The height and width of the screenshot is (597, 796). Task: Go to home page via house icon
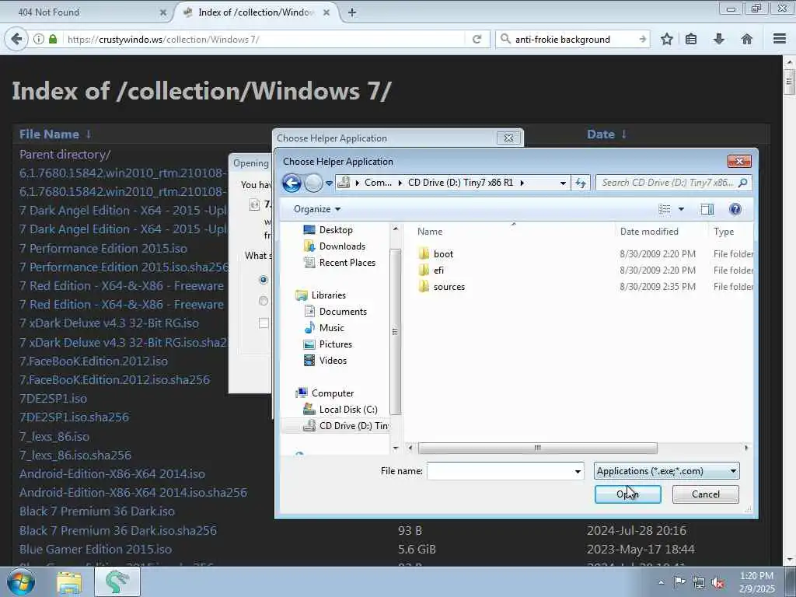(746, 39)
